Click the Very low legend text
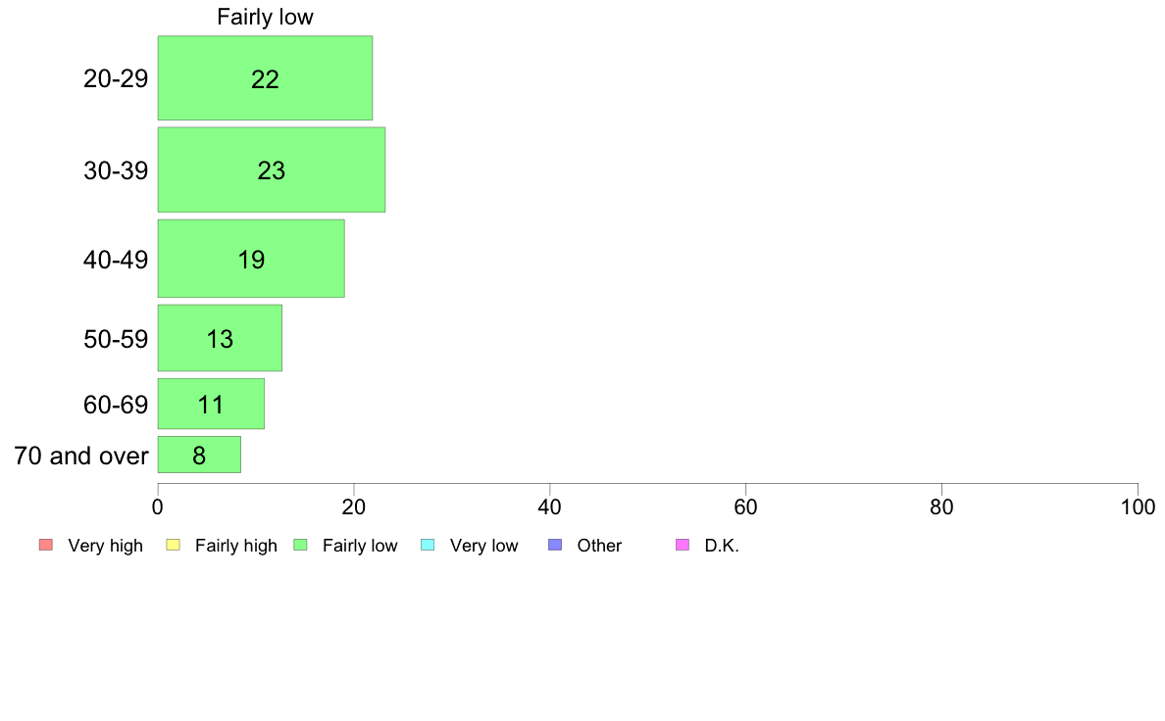Image resolution: width=1165 pixels, height=721 pixels. (483, 546)
